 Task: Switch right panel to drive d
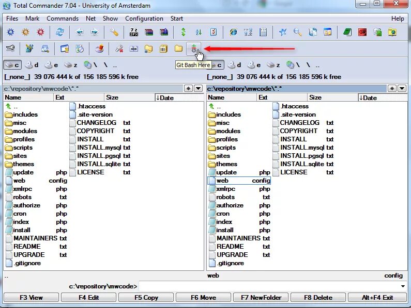coord(234,65)
